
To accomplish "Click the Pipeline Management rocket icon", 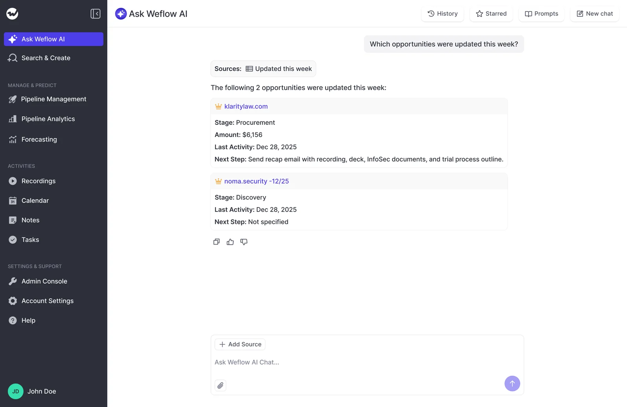I will [x=13, y=99].
